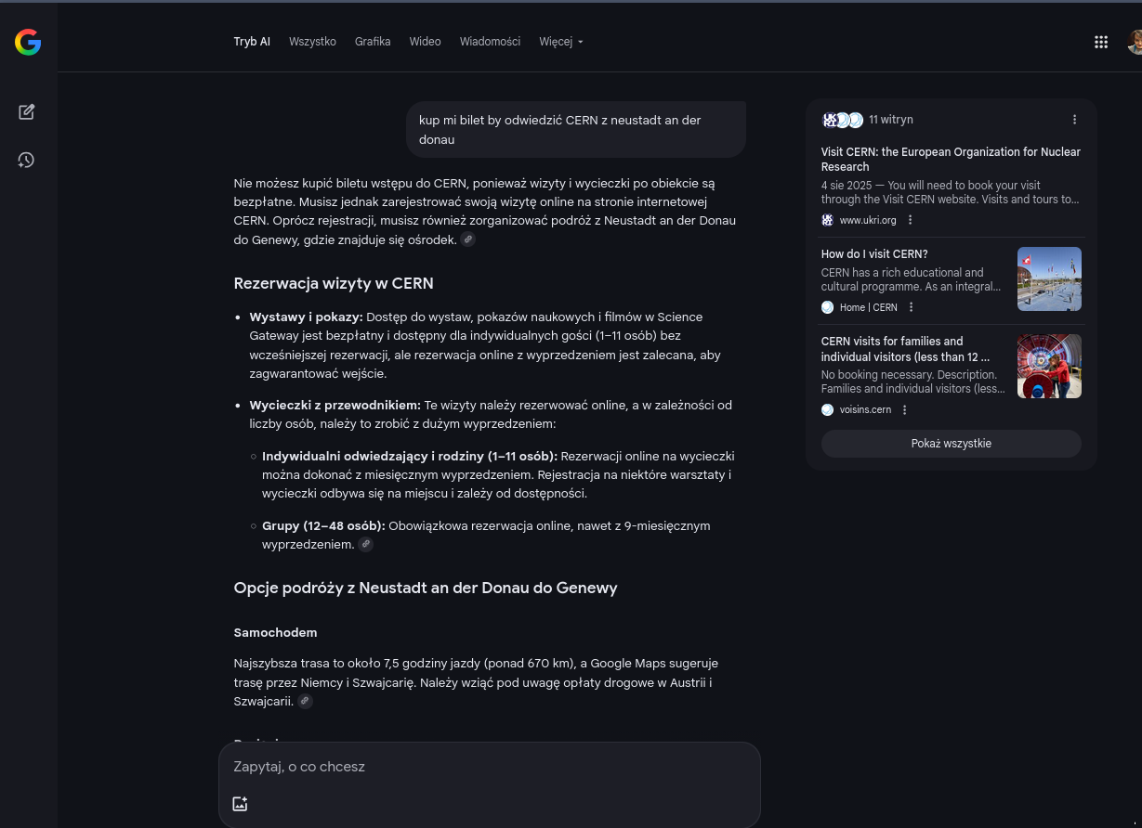Open the Google apps grid
The height and width of the screenshot is (828, 1142).
(x=1101, y=42)
